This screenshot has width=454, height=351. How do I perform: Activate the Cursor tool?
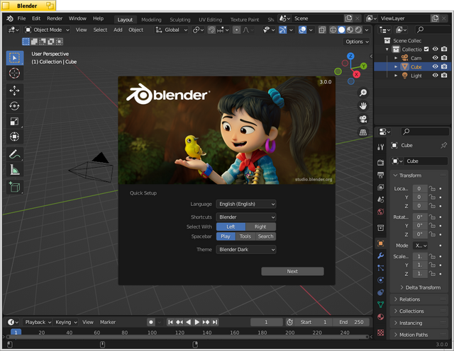[x=14, y=73]
